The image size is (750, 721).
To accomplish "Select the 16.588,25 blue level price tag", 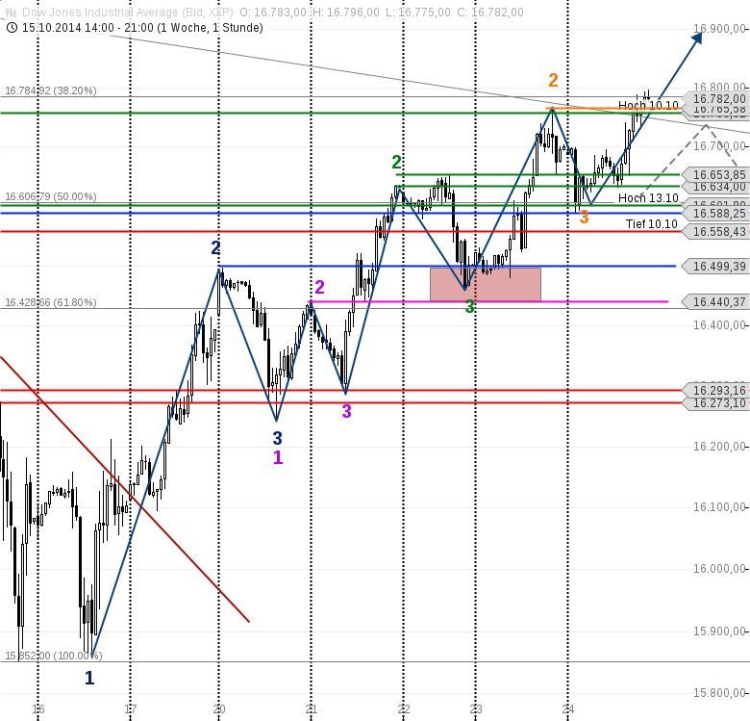I will [717, 214].
